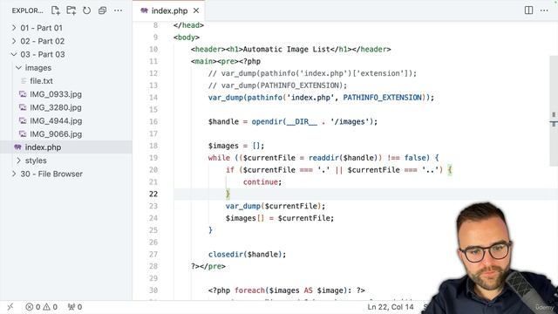Viewport: 558px width, 314px height.
Task: Open editor more actions menu
Action: click(544, 10)
